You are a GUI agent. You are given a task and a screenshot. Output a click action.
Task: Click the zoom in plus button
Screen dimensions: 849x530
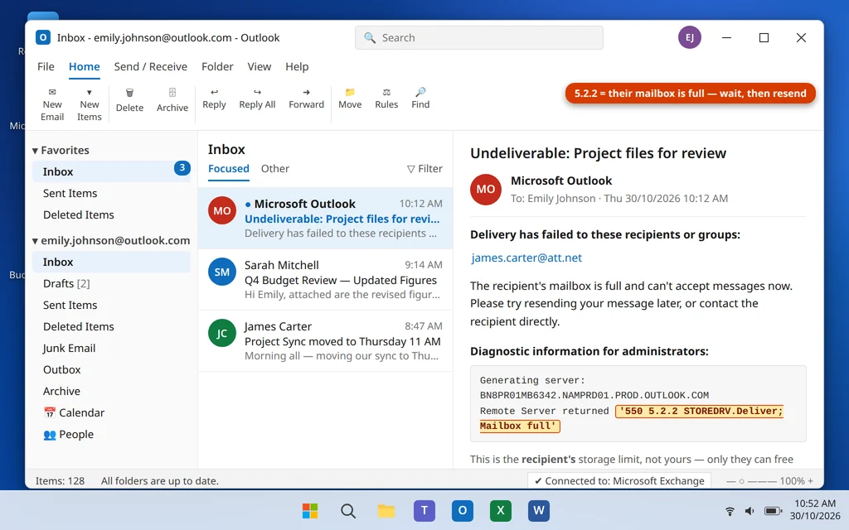coord(811,481)
